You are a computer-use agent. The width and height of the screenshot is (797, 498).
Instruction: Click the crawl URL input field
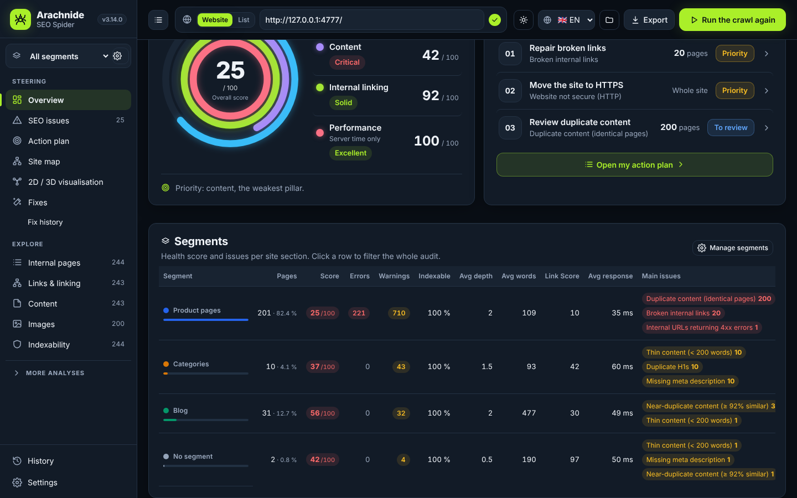click(x=372, y=20)
